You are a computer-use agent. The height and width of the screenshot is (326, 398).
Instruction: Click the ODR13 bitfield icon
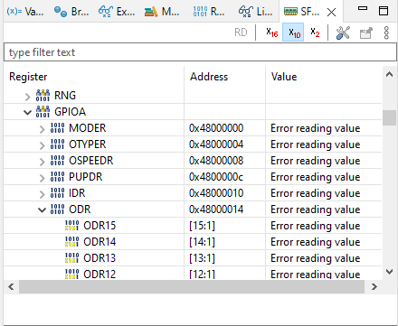pyautogui.click(x=71, y=258)
